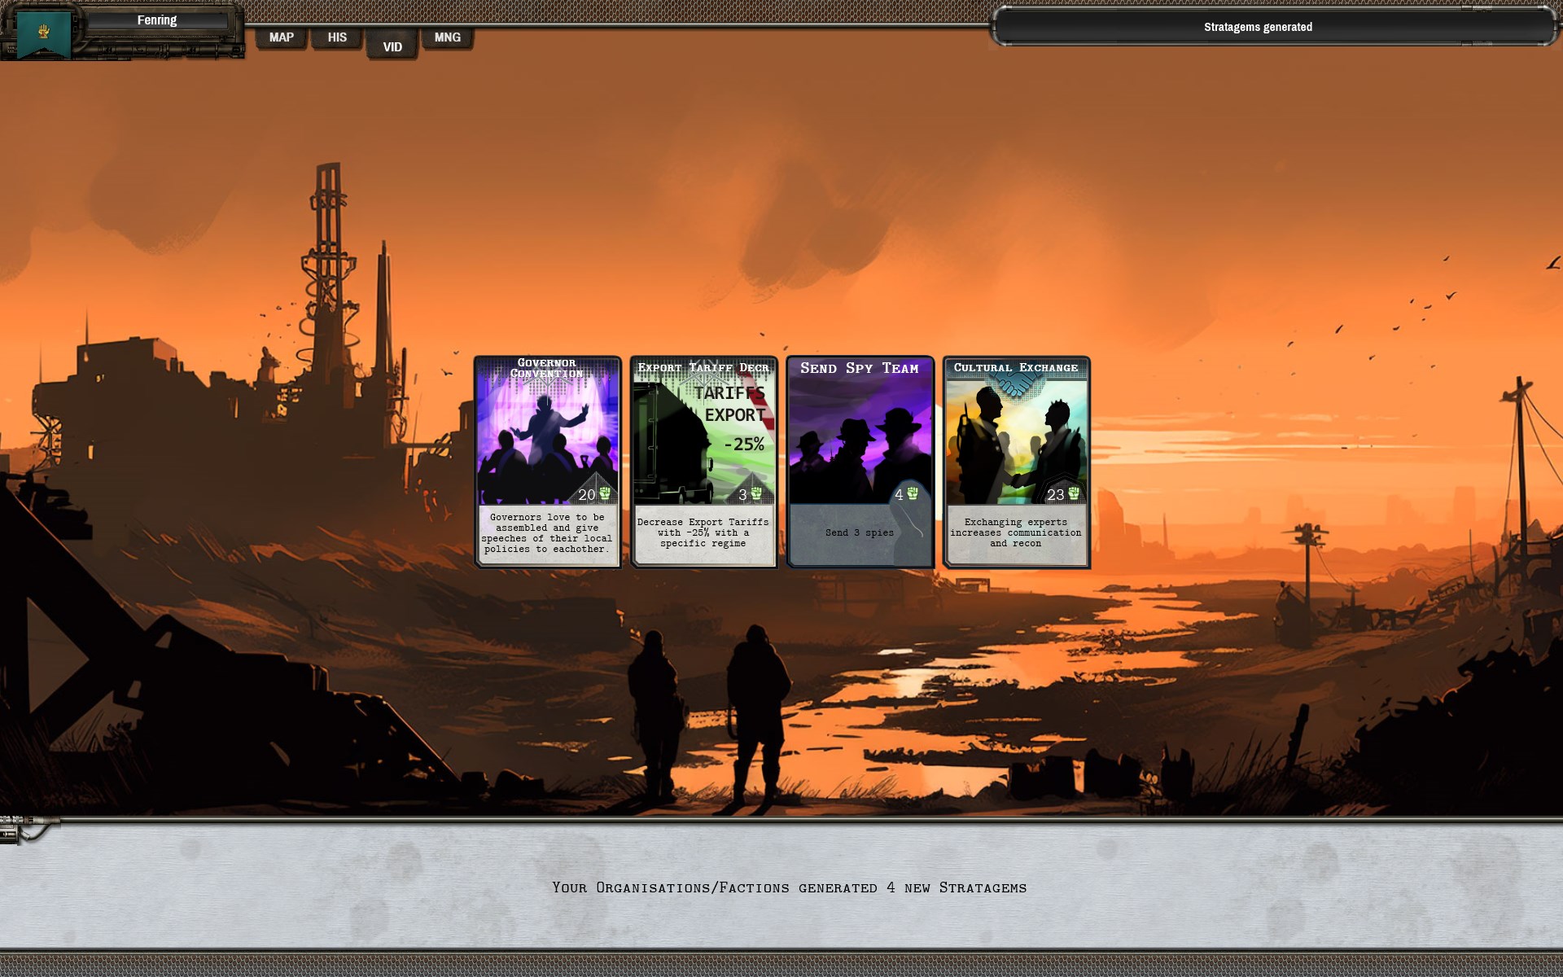Screen dimensions: 1563x977
Task: Click the Cultural Exchange description text
Action: [1015, 532]
